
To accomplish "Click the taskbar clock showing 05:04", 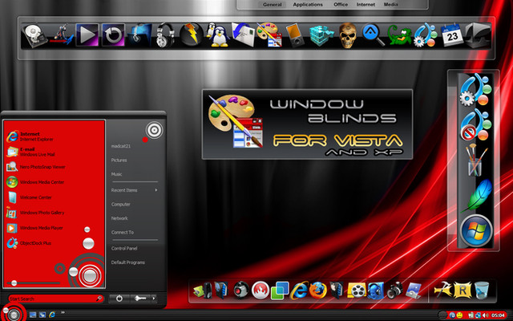I will click(498, 315).
